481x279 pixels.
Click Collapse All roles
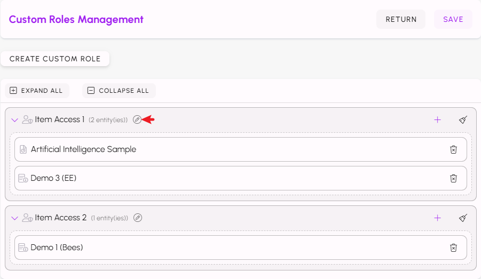(x=119, y=91)
